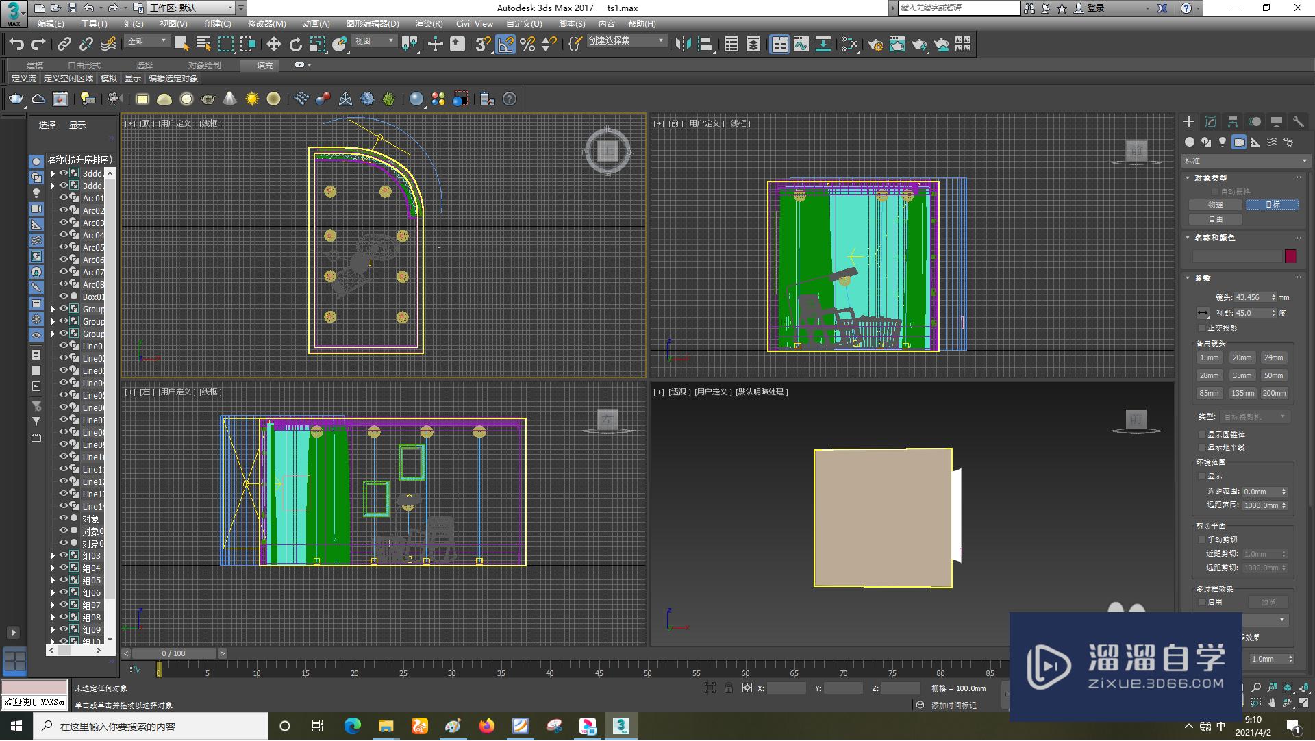
Task: Choose the 35mm stock lens button
Action: click(1241, 375)
